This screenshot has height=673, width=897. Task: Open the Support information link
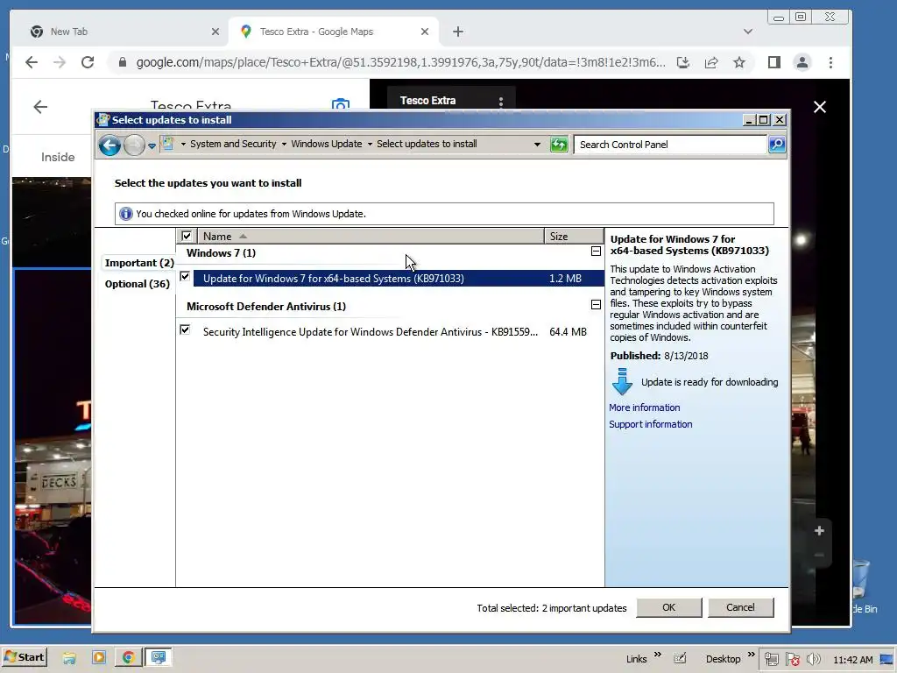click(651, 424)
